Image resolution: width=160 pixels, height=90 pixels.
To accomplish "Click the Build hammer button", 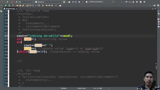I will [x=2, y=2].
